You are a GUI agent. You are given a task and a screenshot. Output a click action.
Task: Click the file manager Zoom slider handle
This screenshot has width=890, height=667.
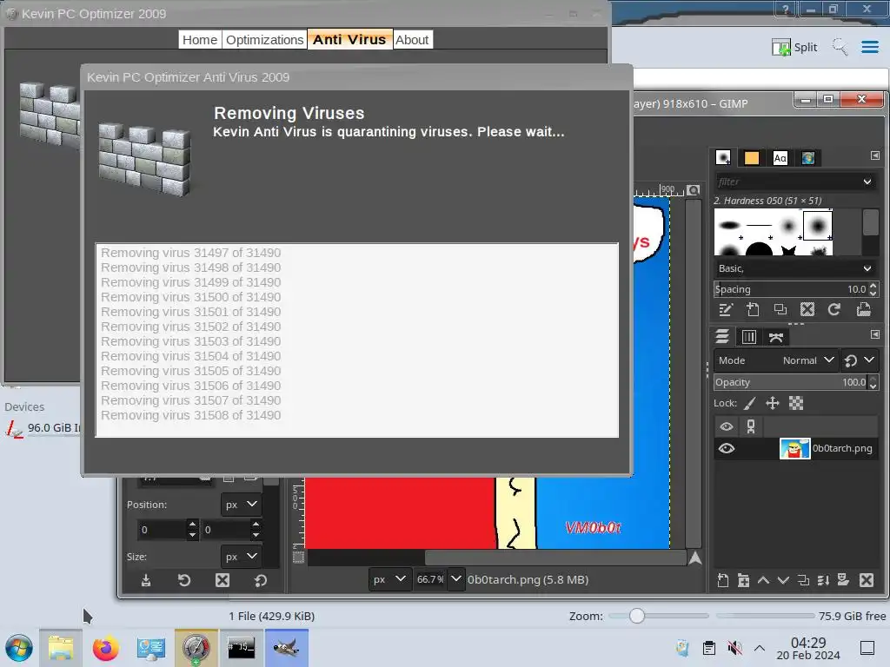click(637, 616)
